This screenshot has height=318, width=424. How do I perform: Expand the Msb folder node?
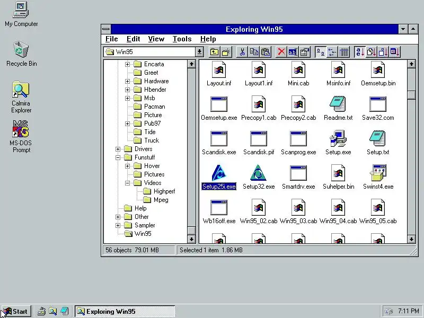pos(127,99)
